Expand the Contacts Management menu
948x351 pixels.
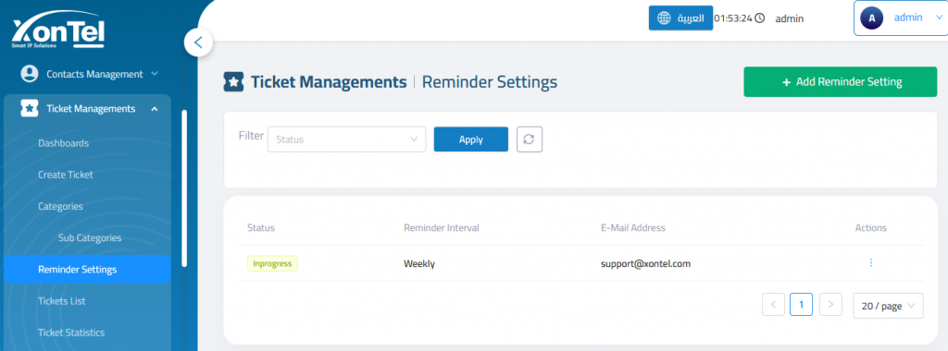[155, 74]
